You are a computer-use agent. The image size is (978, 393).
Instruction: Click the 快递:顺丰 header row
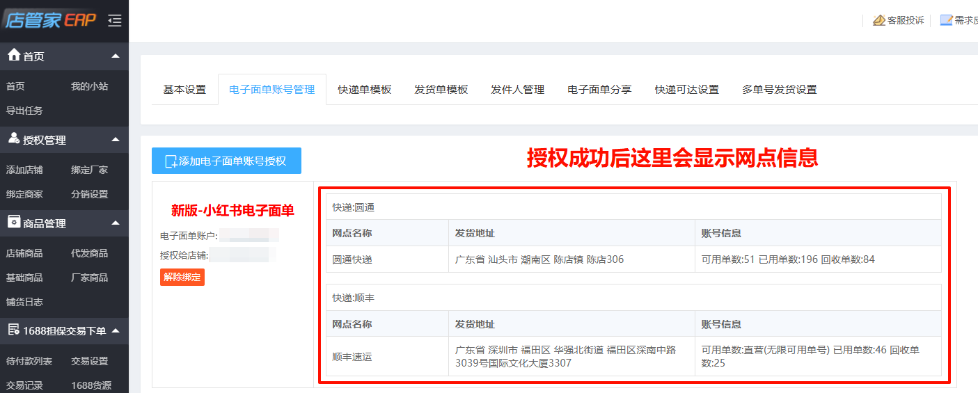pyautogui.click(x=633, y=298)
